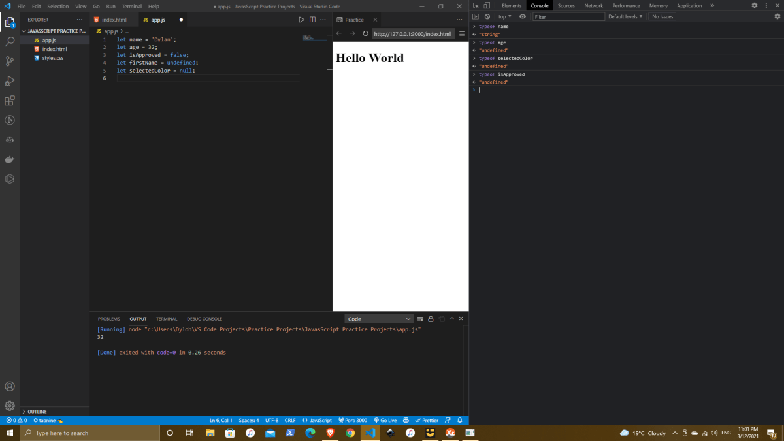Click the tabnine status bar item
This screenshot has width=784, height=441.
point(48,420)
